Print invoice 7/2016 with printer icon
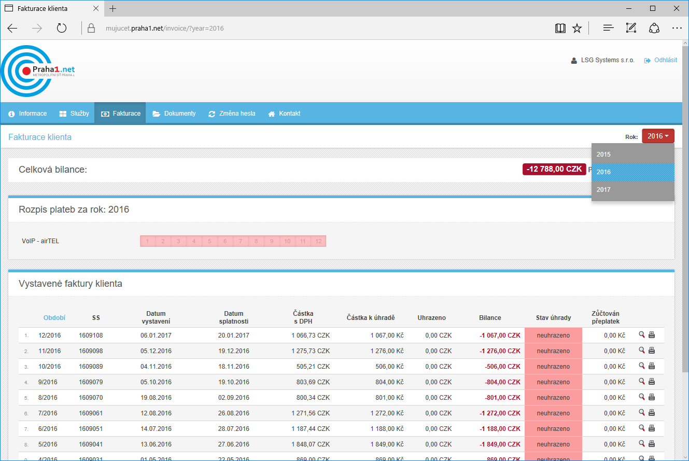The image size is (689, 461). click(x=652, y=413)
